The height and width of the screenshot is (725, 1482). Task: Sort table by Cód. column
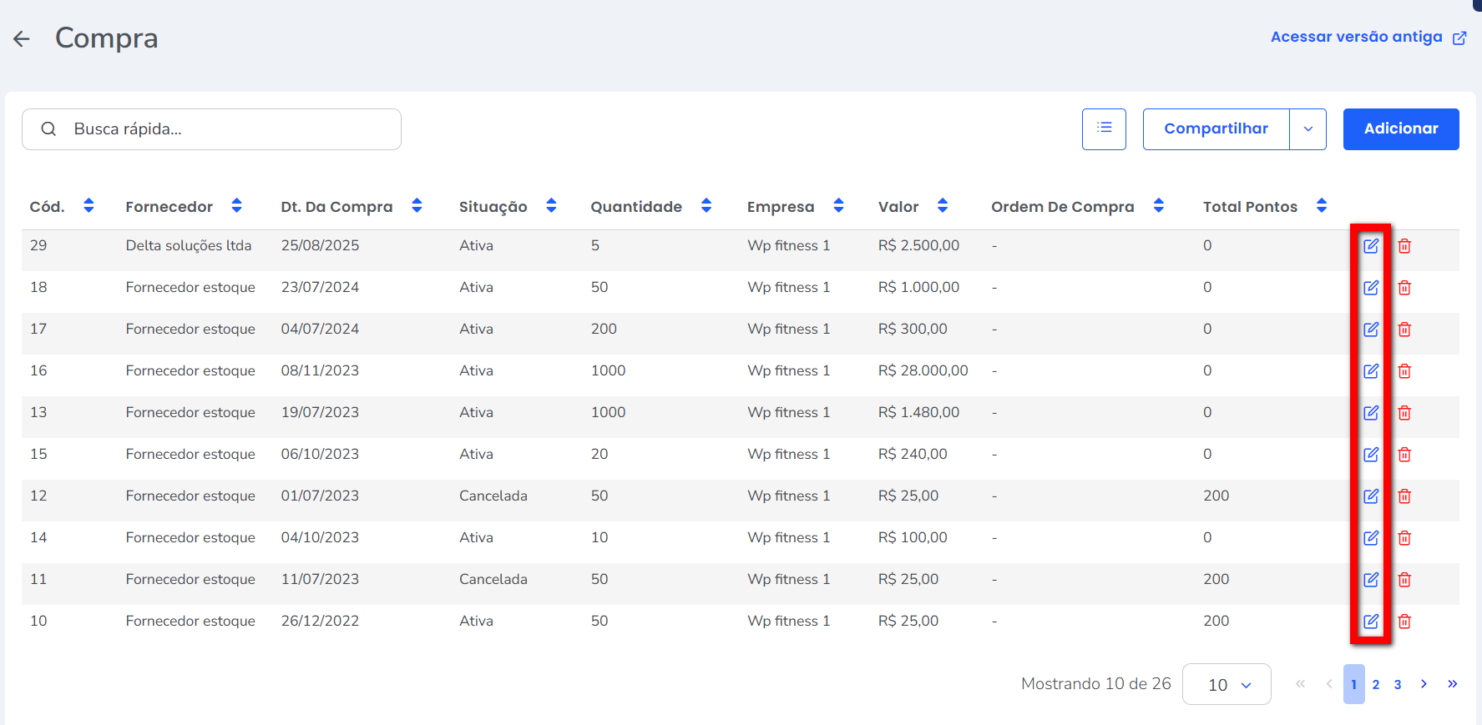click(x=89, y=206)
